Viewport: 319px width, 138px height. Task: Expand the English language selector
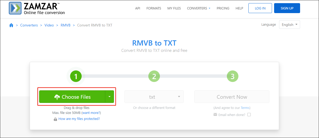[290, 25]
